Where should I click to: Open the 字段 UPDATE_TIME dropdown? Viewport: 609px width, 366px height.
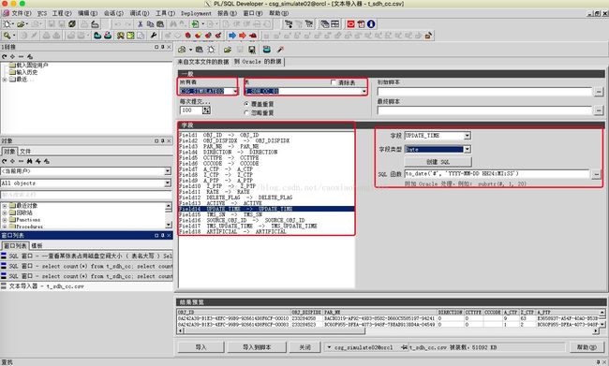(468, 136)
